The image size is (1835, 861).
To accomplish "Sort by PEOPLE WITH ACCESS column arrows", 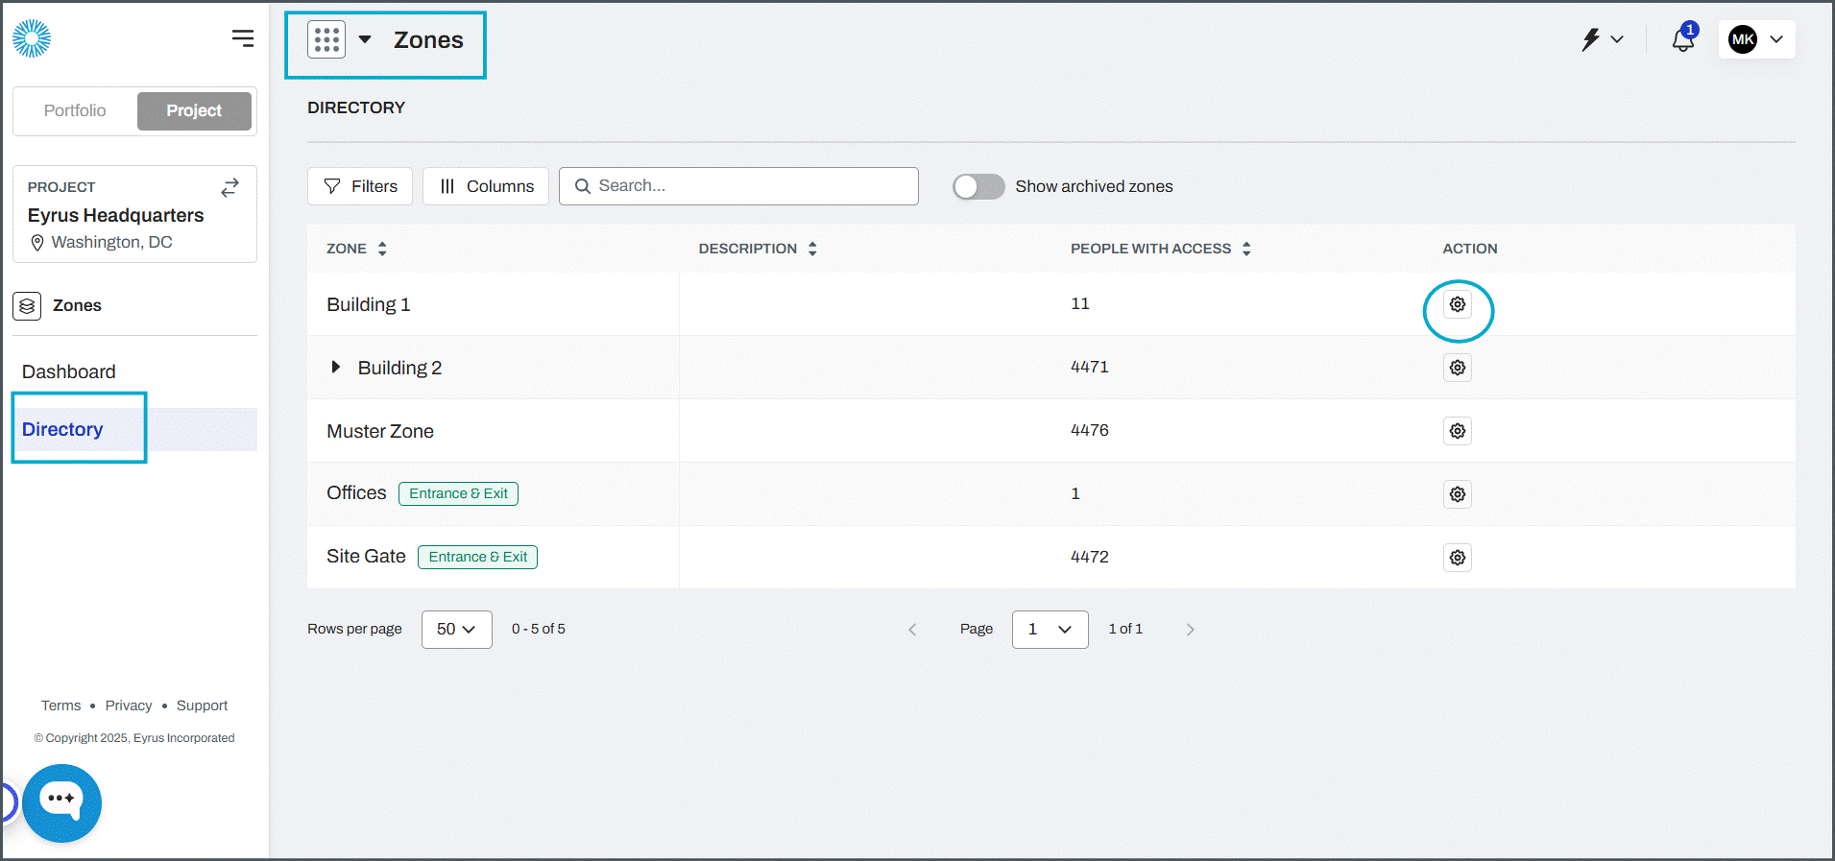I will 1246,249.
